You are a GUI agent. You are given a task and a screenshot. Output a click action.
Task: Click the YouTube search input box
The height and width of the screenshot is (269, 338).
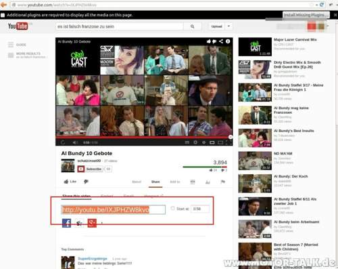coord(120,26)
